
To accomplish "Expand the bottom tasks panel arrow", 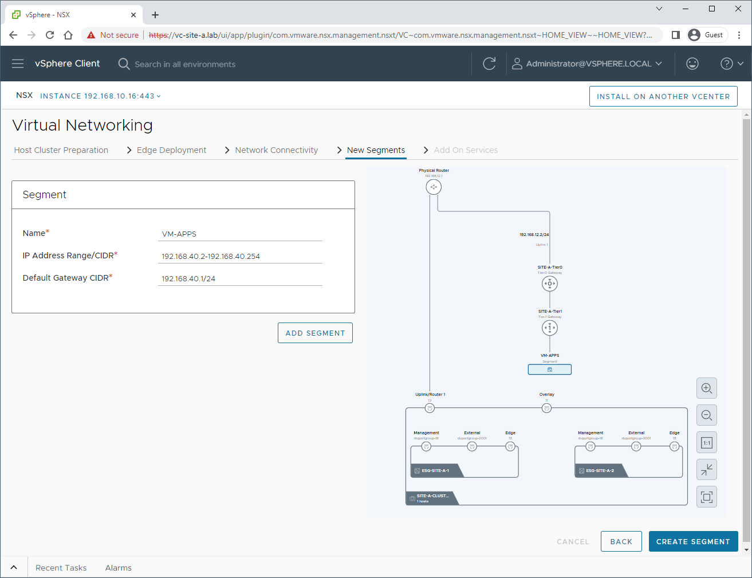I will coord(14,568).
